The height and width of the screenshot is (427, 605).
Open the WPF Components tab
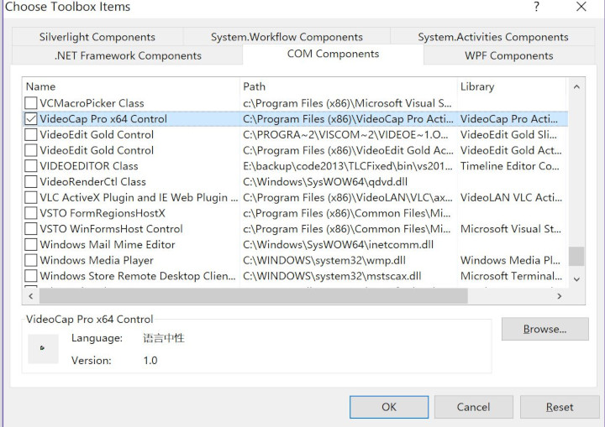pyautogui.click(x=508, y=55)
